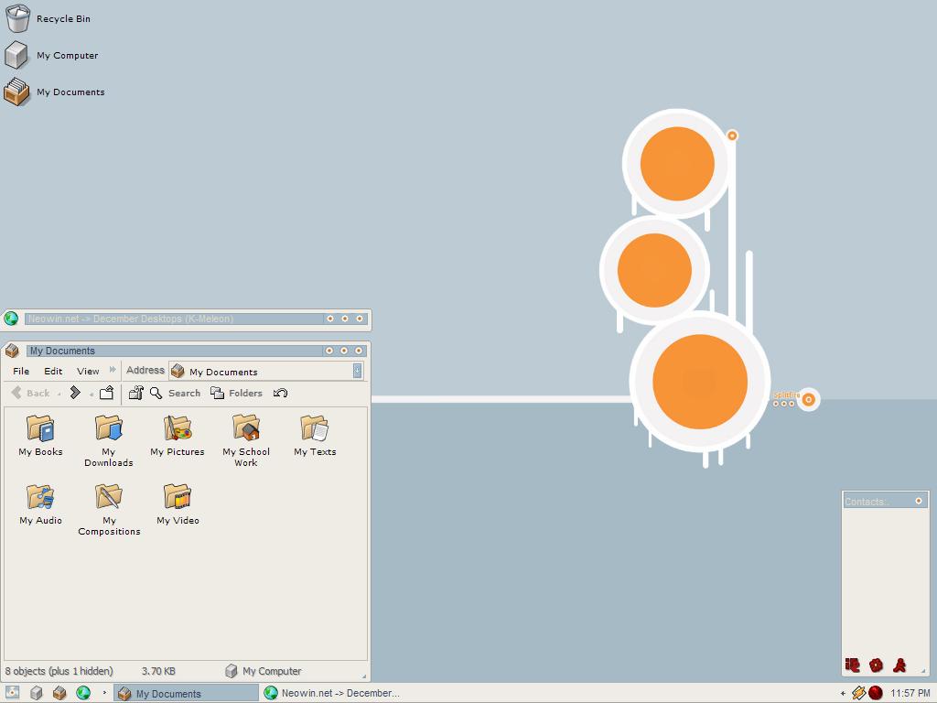Open the View menu
The height and width of the screenshot is (703, 937).
(x=88, y=371)
